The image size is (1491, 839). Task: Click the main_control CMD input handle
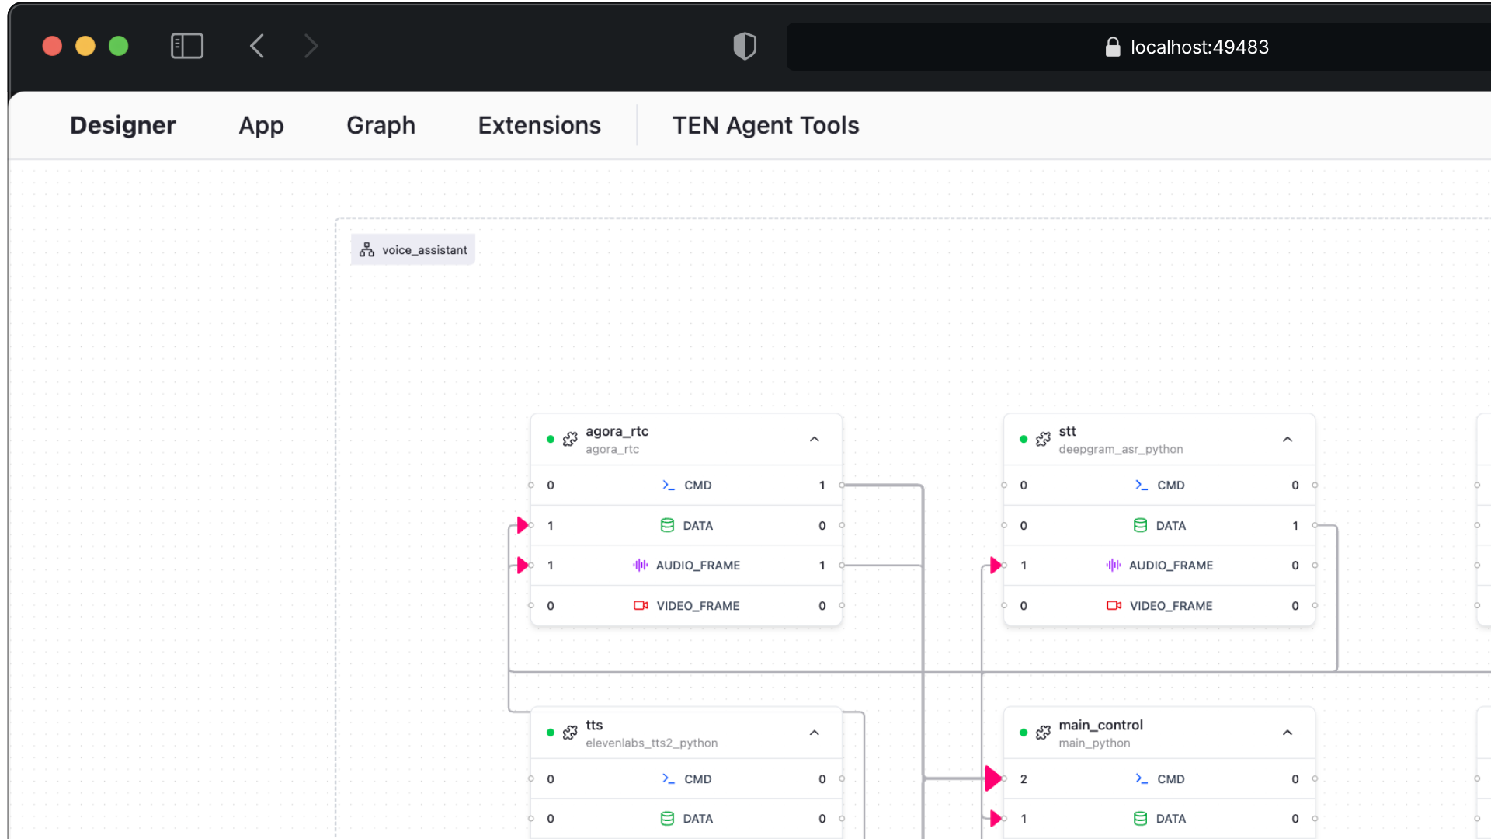point(1004,779)
